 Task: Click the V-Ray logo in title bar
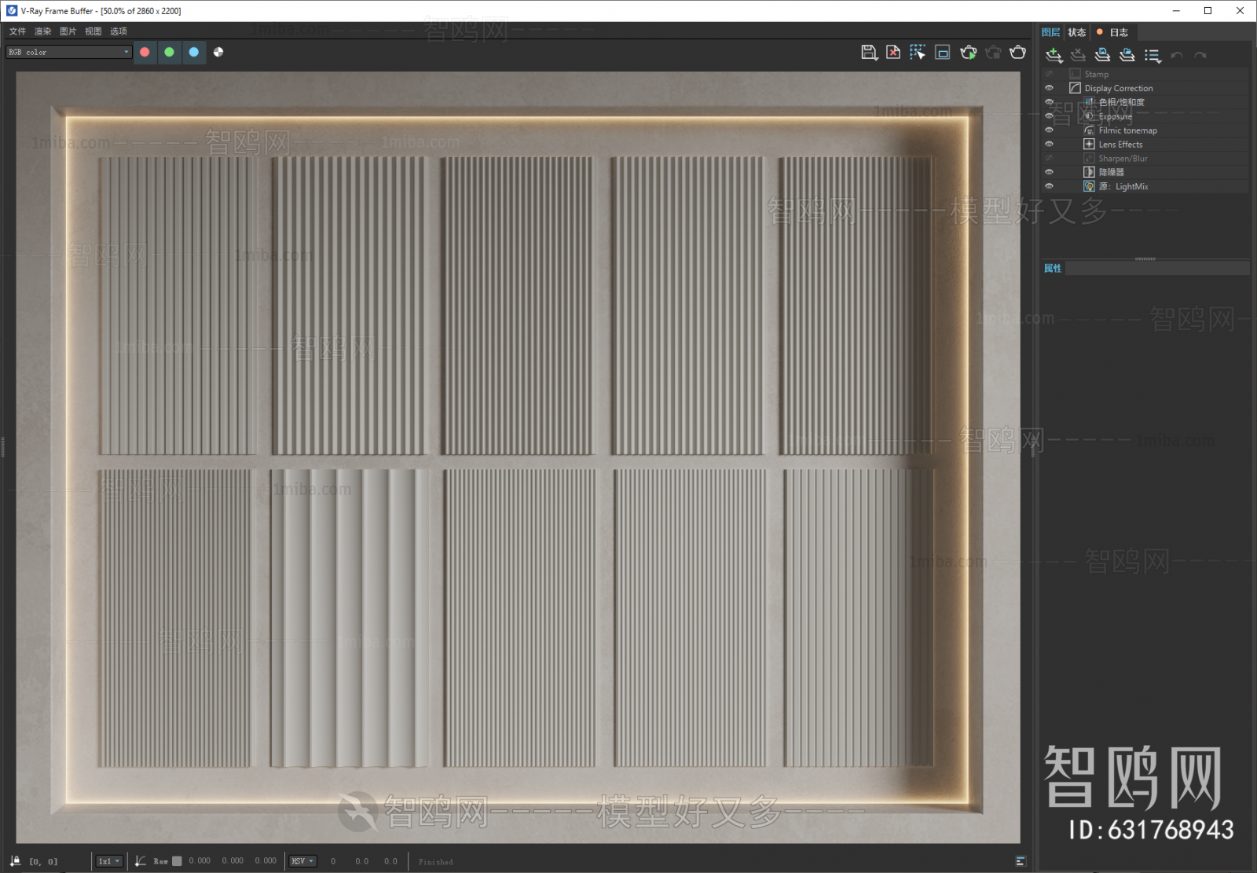tap(12, 11)
